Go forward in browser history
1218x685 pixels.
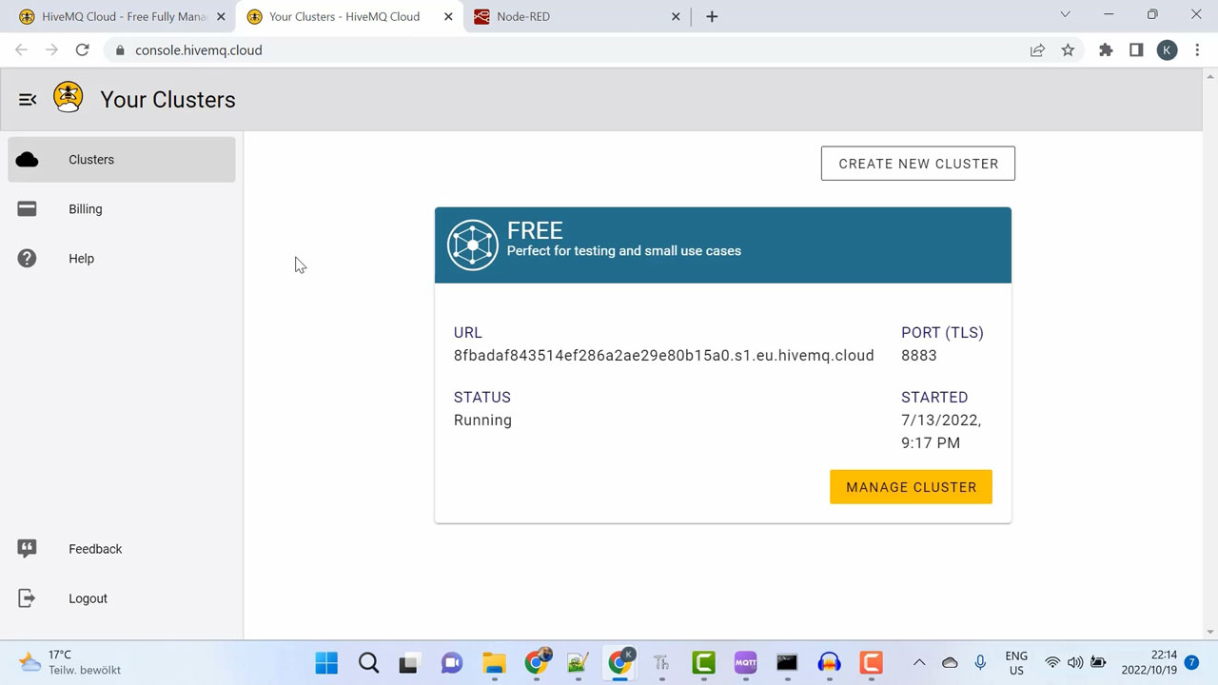(x=51, y=50)
